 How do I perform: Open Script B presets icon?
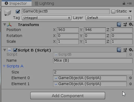click(x=125, y=50)
